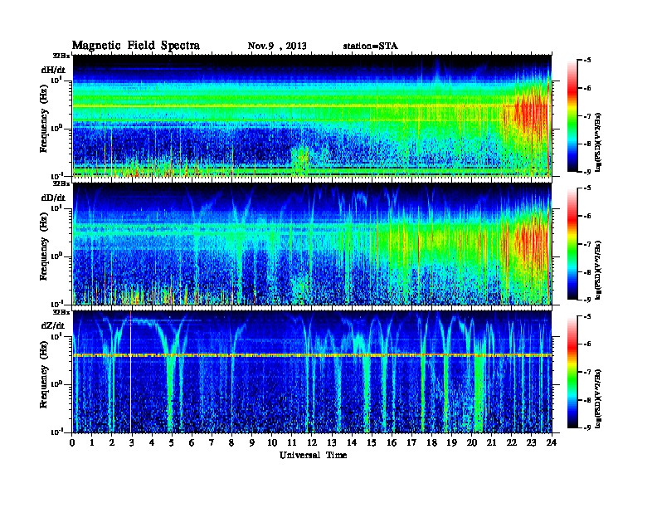Click the "8" hour tick label
The width and height of the screenshot is (657, 508).
[231, 442]
